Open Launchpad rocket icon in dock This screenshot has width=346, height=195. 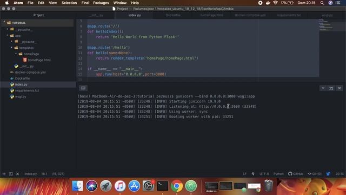coord(106,186)
